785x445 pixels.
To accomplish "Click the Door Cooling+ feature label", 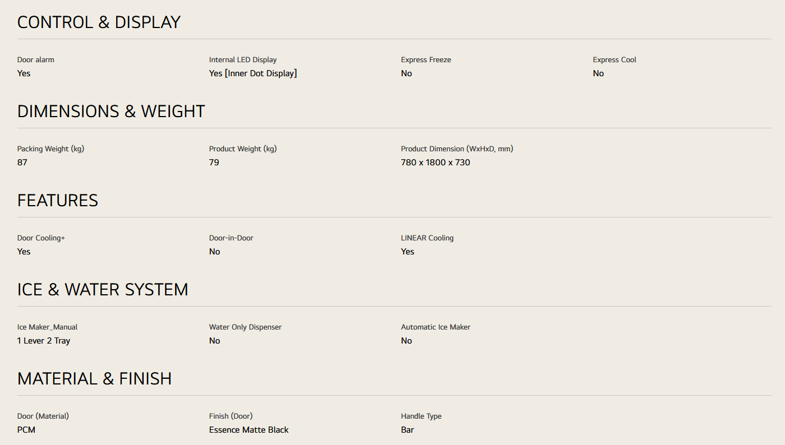I will pyautogui.click(x=41, y=238).
